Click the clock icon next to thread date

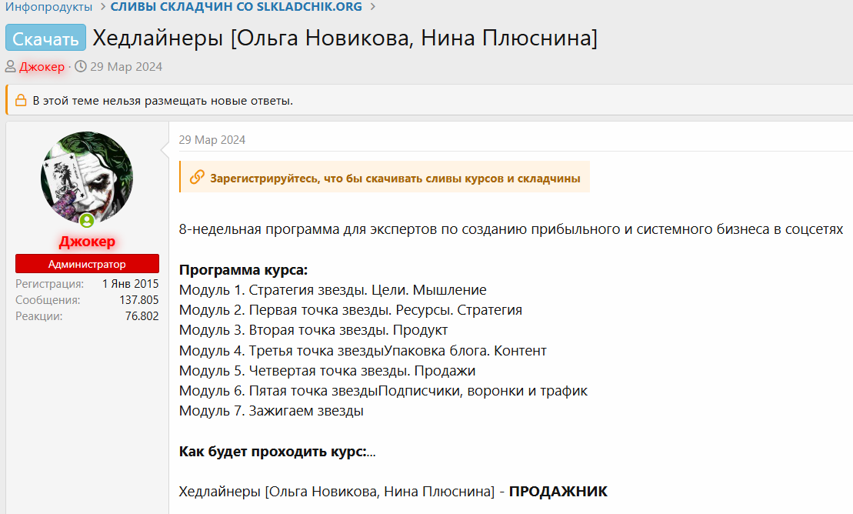pyautogui.click(x=80, y=66)
